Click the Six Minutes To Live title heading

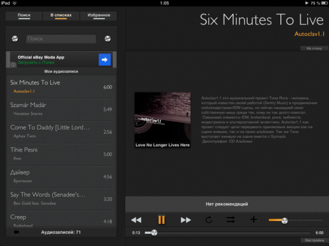click(262, 19)
